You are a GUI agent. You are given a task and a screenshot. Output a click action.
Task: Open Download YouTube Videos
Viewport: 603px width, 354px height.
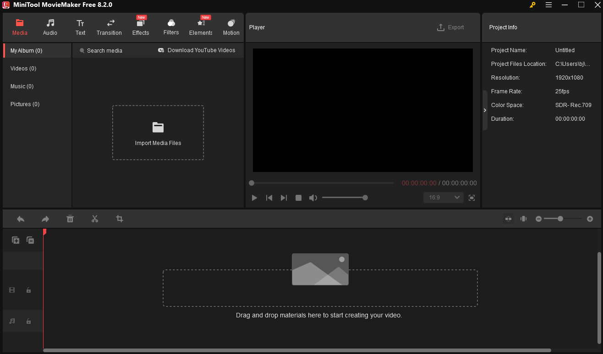pos(197,50)
